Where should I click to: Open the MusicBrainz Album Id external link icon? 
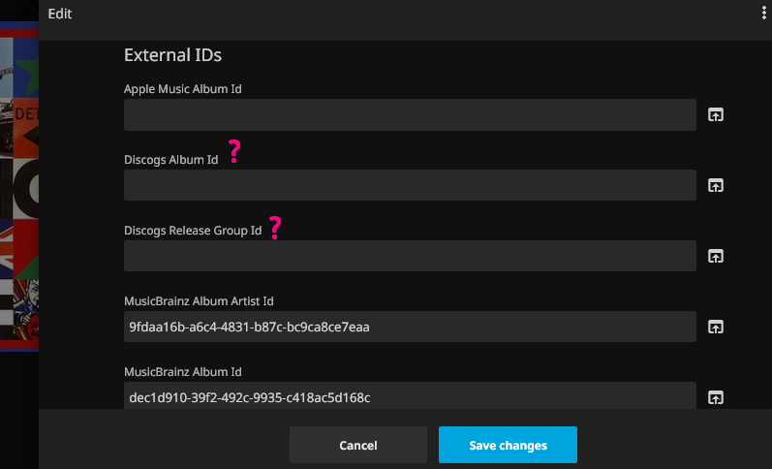(715, 396)
